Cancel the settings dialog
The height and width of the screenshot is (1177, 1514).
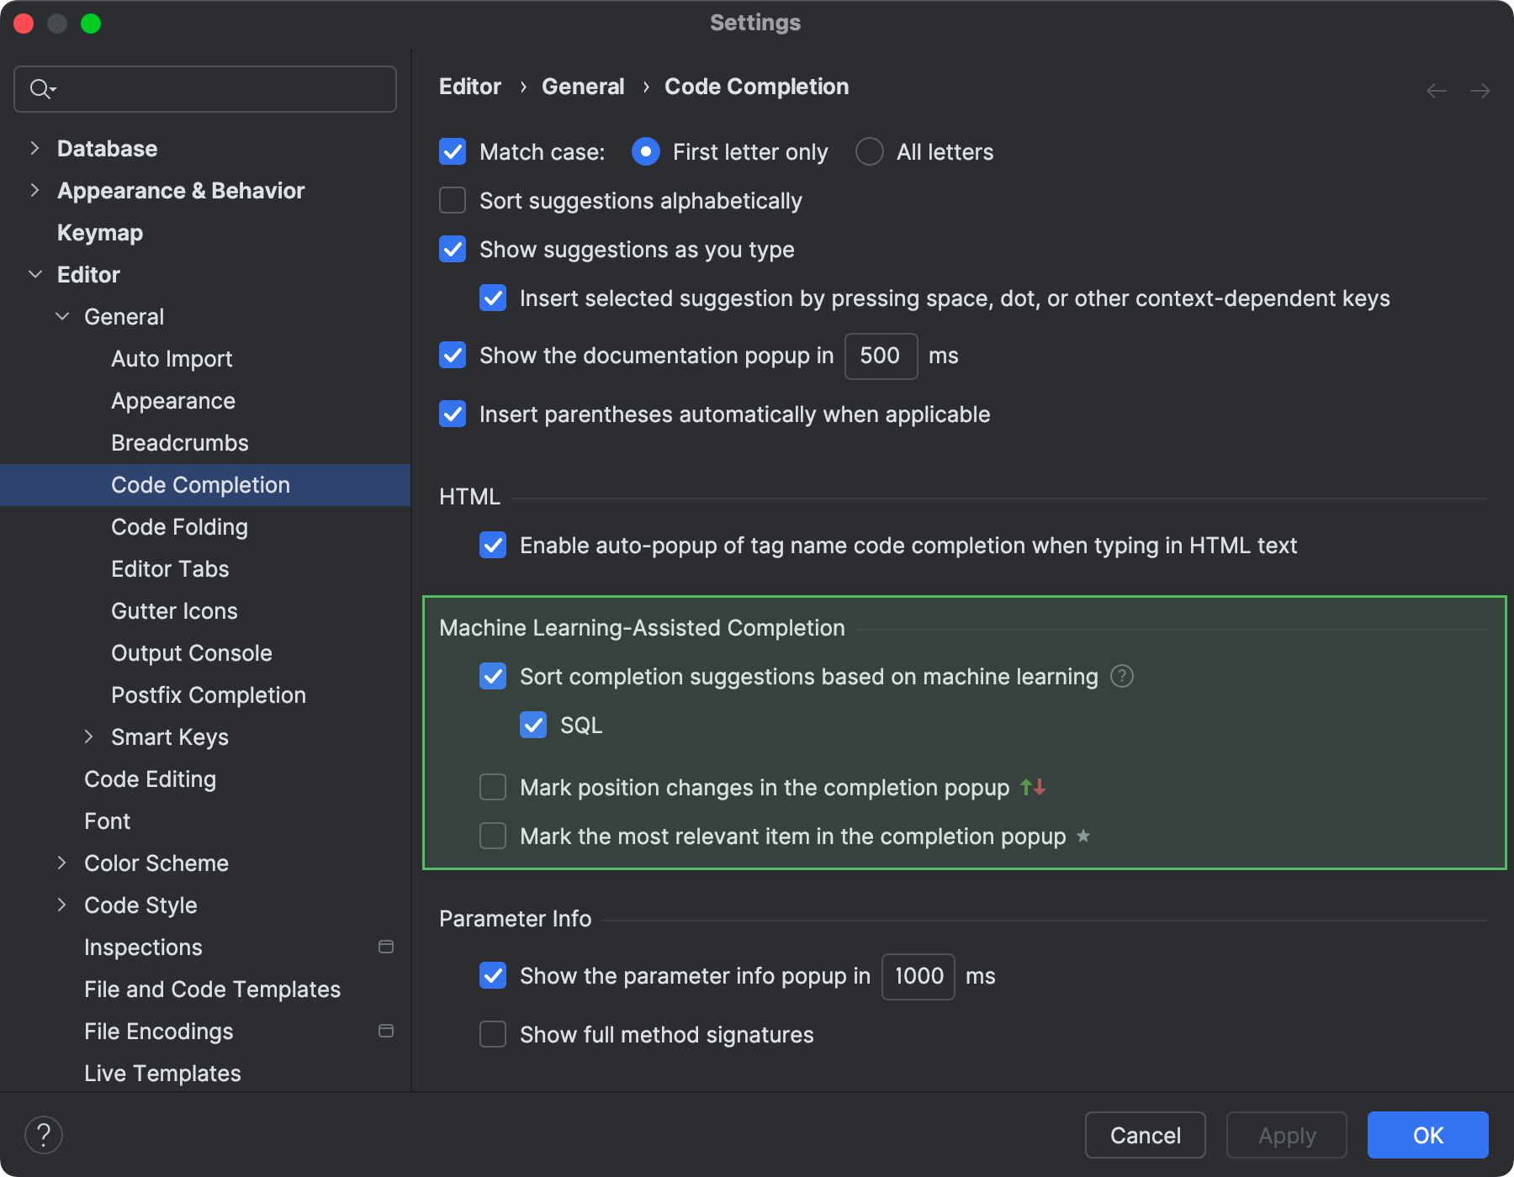coord(1145,1135)
